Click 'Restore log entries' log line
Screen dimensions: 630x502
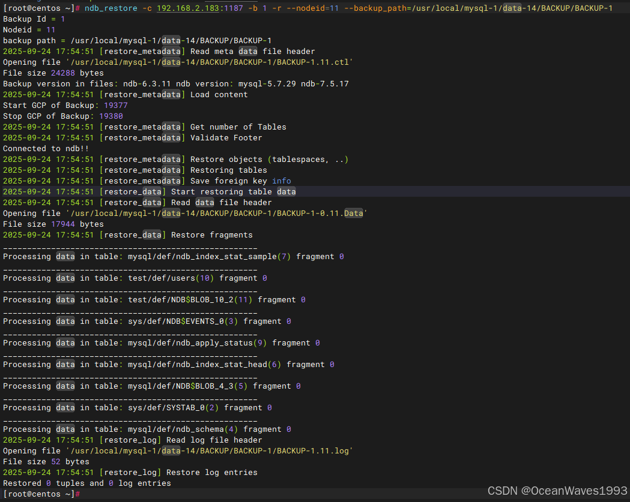point(130,473)
